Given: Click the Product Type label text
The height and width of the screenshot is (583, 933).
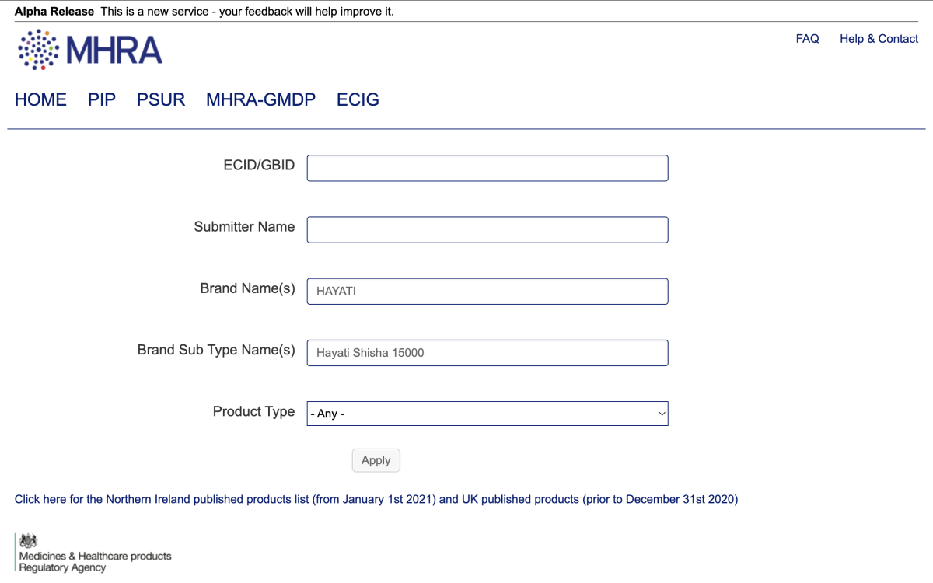Looking at the screenshot, I should tap(253, 412).
